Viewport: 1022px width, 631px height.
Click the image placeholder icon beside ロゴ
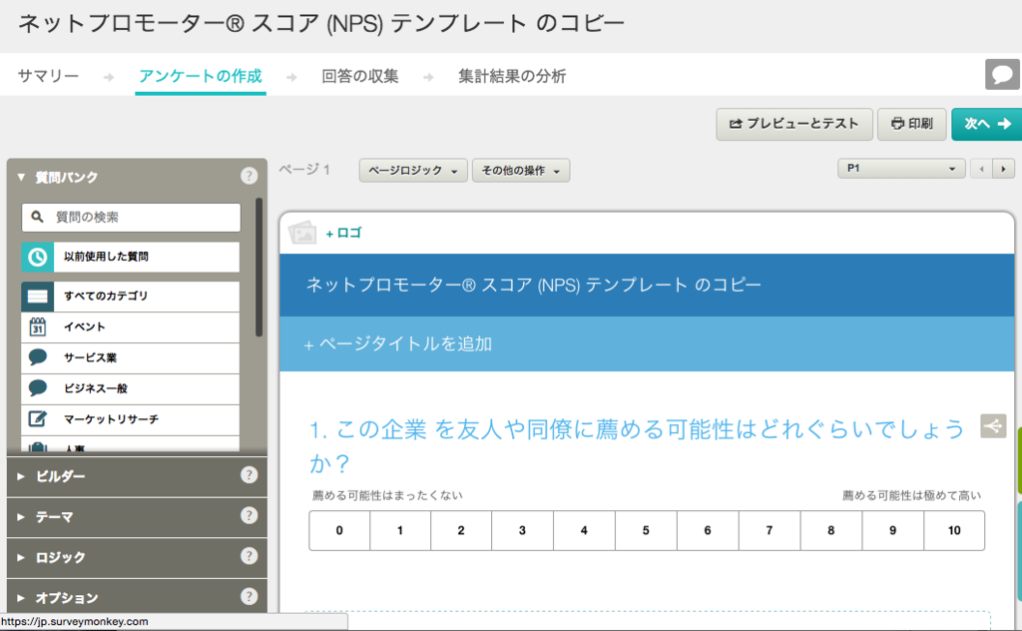coord(302,232)
